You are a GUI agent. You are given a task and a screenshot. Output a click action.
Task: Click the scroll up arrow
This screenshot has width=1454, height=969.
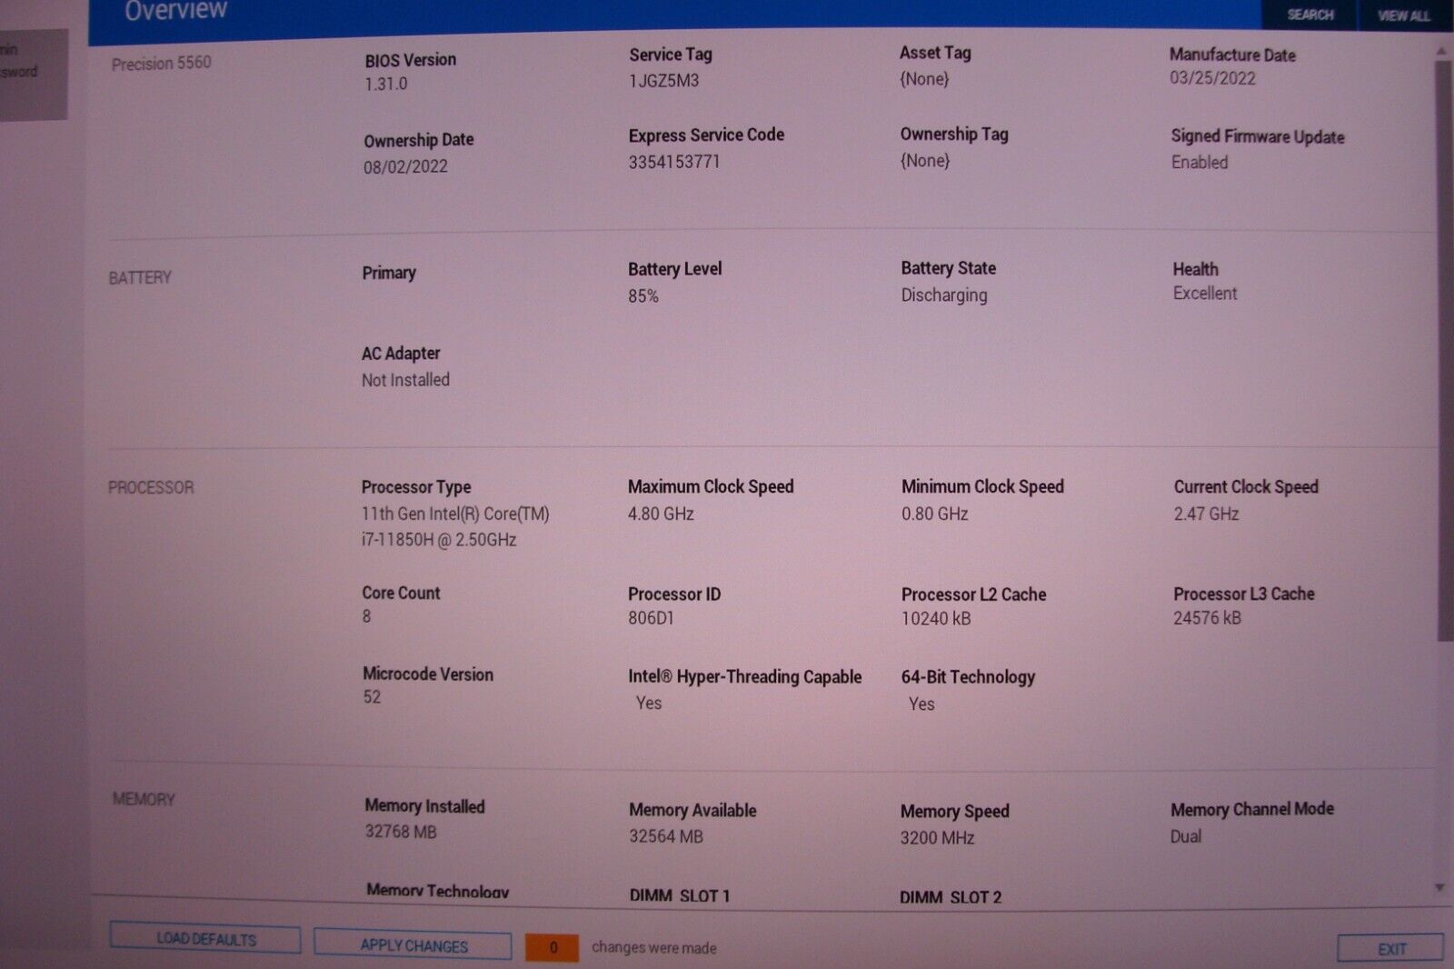(1441, 52)
